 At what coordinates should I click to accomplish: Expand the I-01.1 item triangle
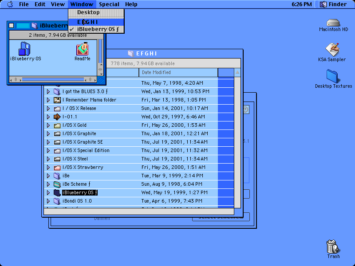(x=48, y=117)
